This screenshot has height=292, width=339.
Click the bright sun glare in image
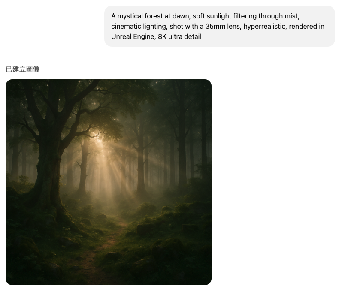pyautogui.click(x=98, y=138)
